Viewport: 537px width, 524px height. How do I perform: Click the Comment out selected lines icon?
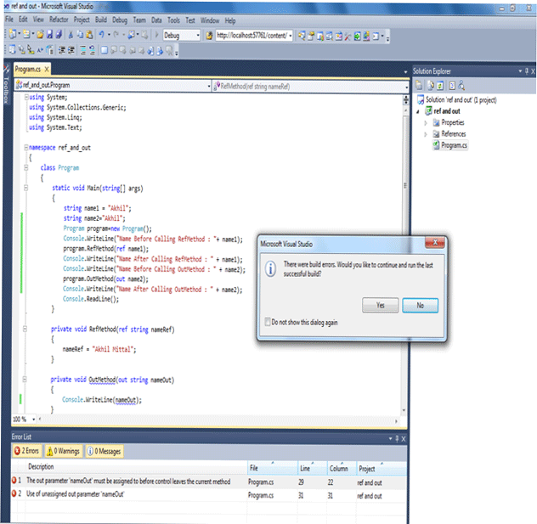[83, 50]
